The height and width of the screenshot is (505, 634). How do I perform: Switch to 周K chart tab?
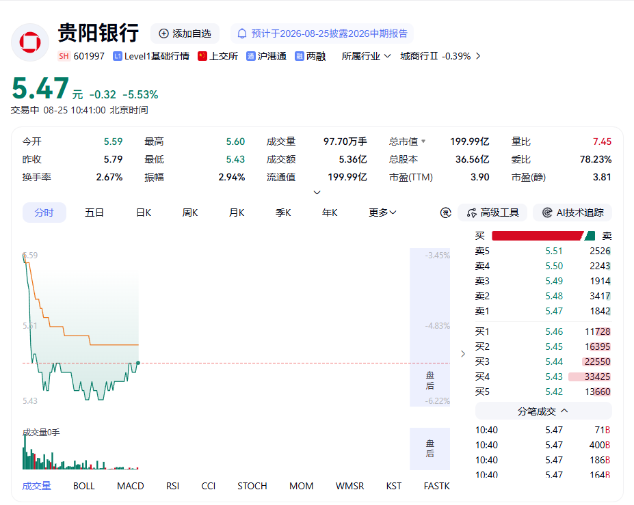(x=190, y=213)
